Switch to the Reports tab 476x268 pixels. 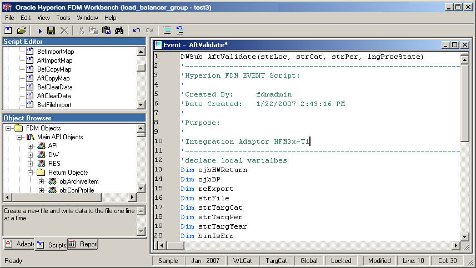(x=83, y=244)
